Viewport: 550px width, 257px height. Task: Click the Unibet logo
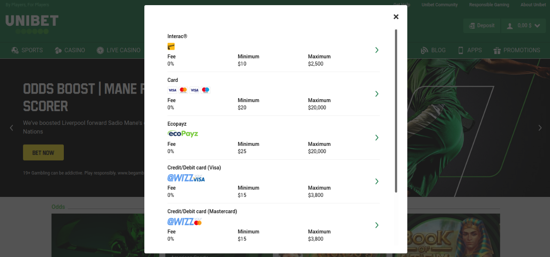[x=32, y=24]
